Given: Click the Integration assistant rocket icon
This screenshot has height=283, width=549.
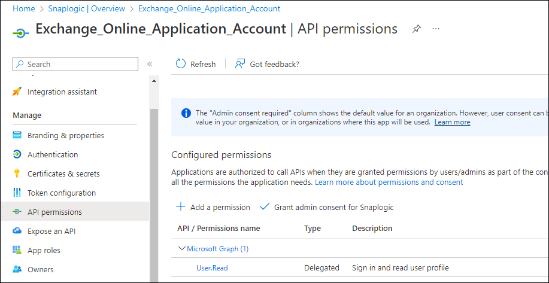Looking at the screenshot, I should click(17, 92).
